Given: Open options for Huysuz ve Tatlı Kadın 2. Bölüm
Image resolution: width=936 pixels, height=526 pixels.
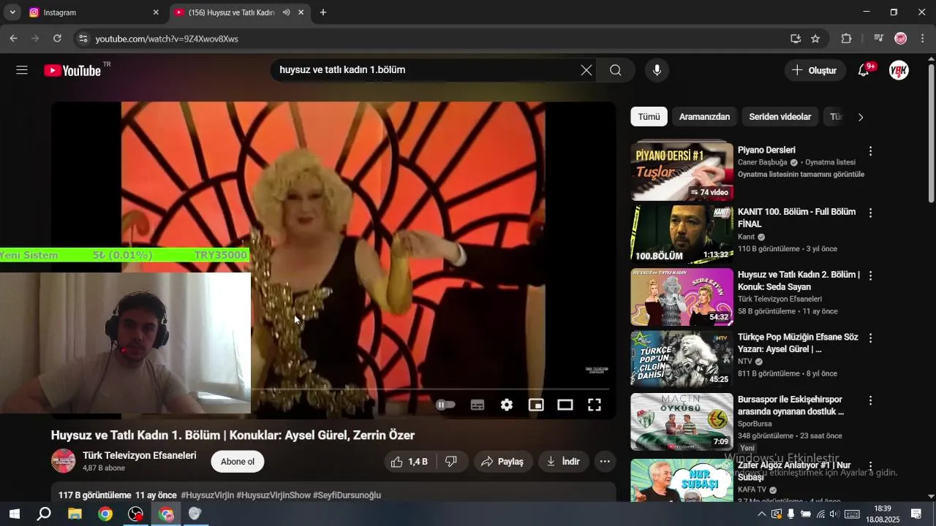Looking at the screenshot, I should click(x=870, y=276).
